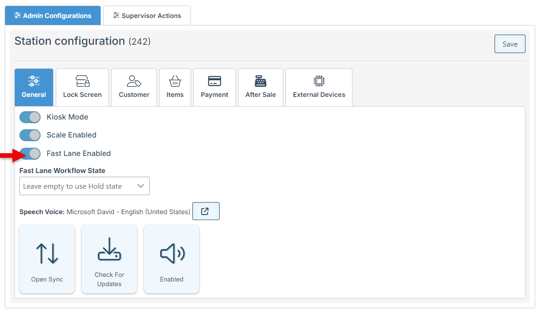Open speech voice settings external link icon

205,211
